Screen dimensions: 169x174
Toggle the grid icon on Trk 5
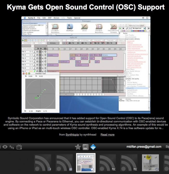click(40, 65)
